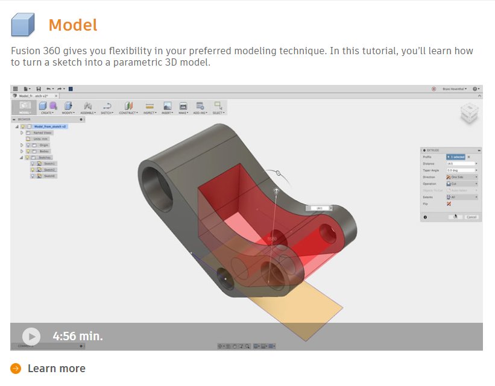
Task: Open the SELECT menu
Action: pos(218,113)
